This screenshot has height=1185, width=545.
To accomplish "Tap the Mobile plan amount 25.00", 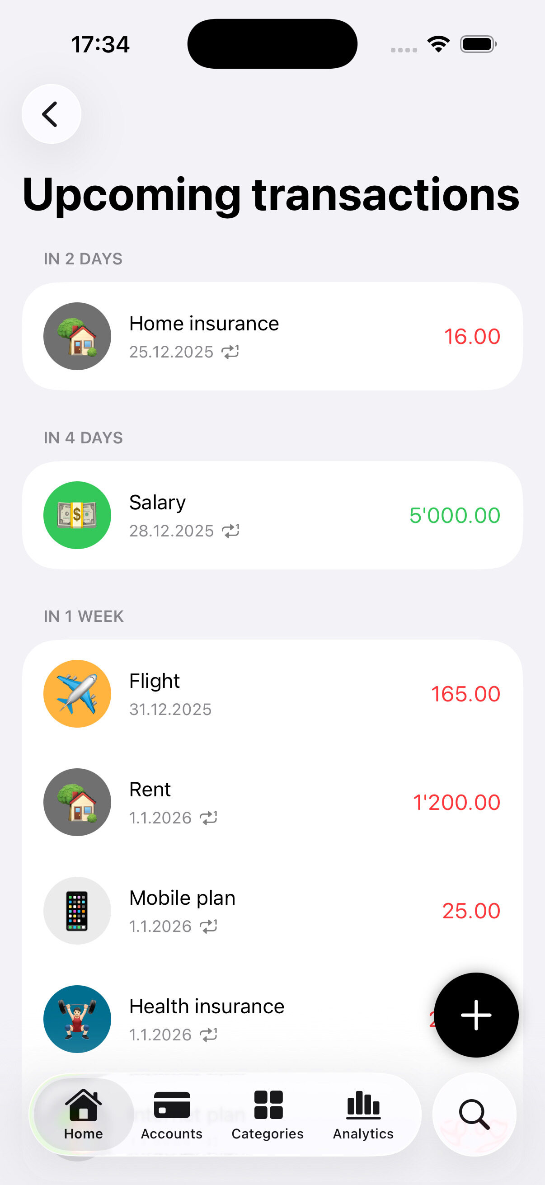I will click(471, 911).
